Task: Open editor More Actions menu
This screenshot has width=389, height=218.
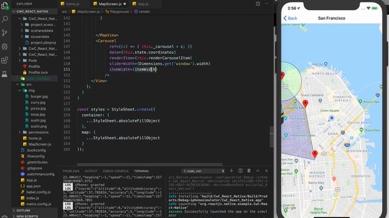Action: (267, 4)
